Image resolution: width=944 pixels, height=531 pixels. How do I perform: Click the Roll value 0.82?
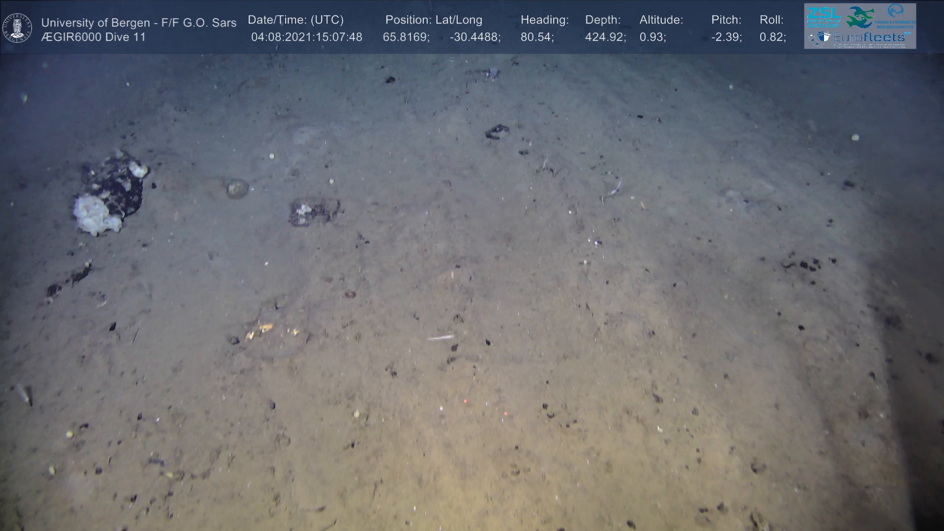point(772,37)
